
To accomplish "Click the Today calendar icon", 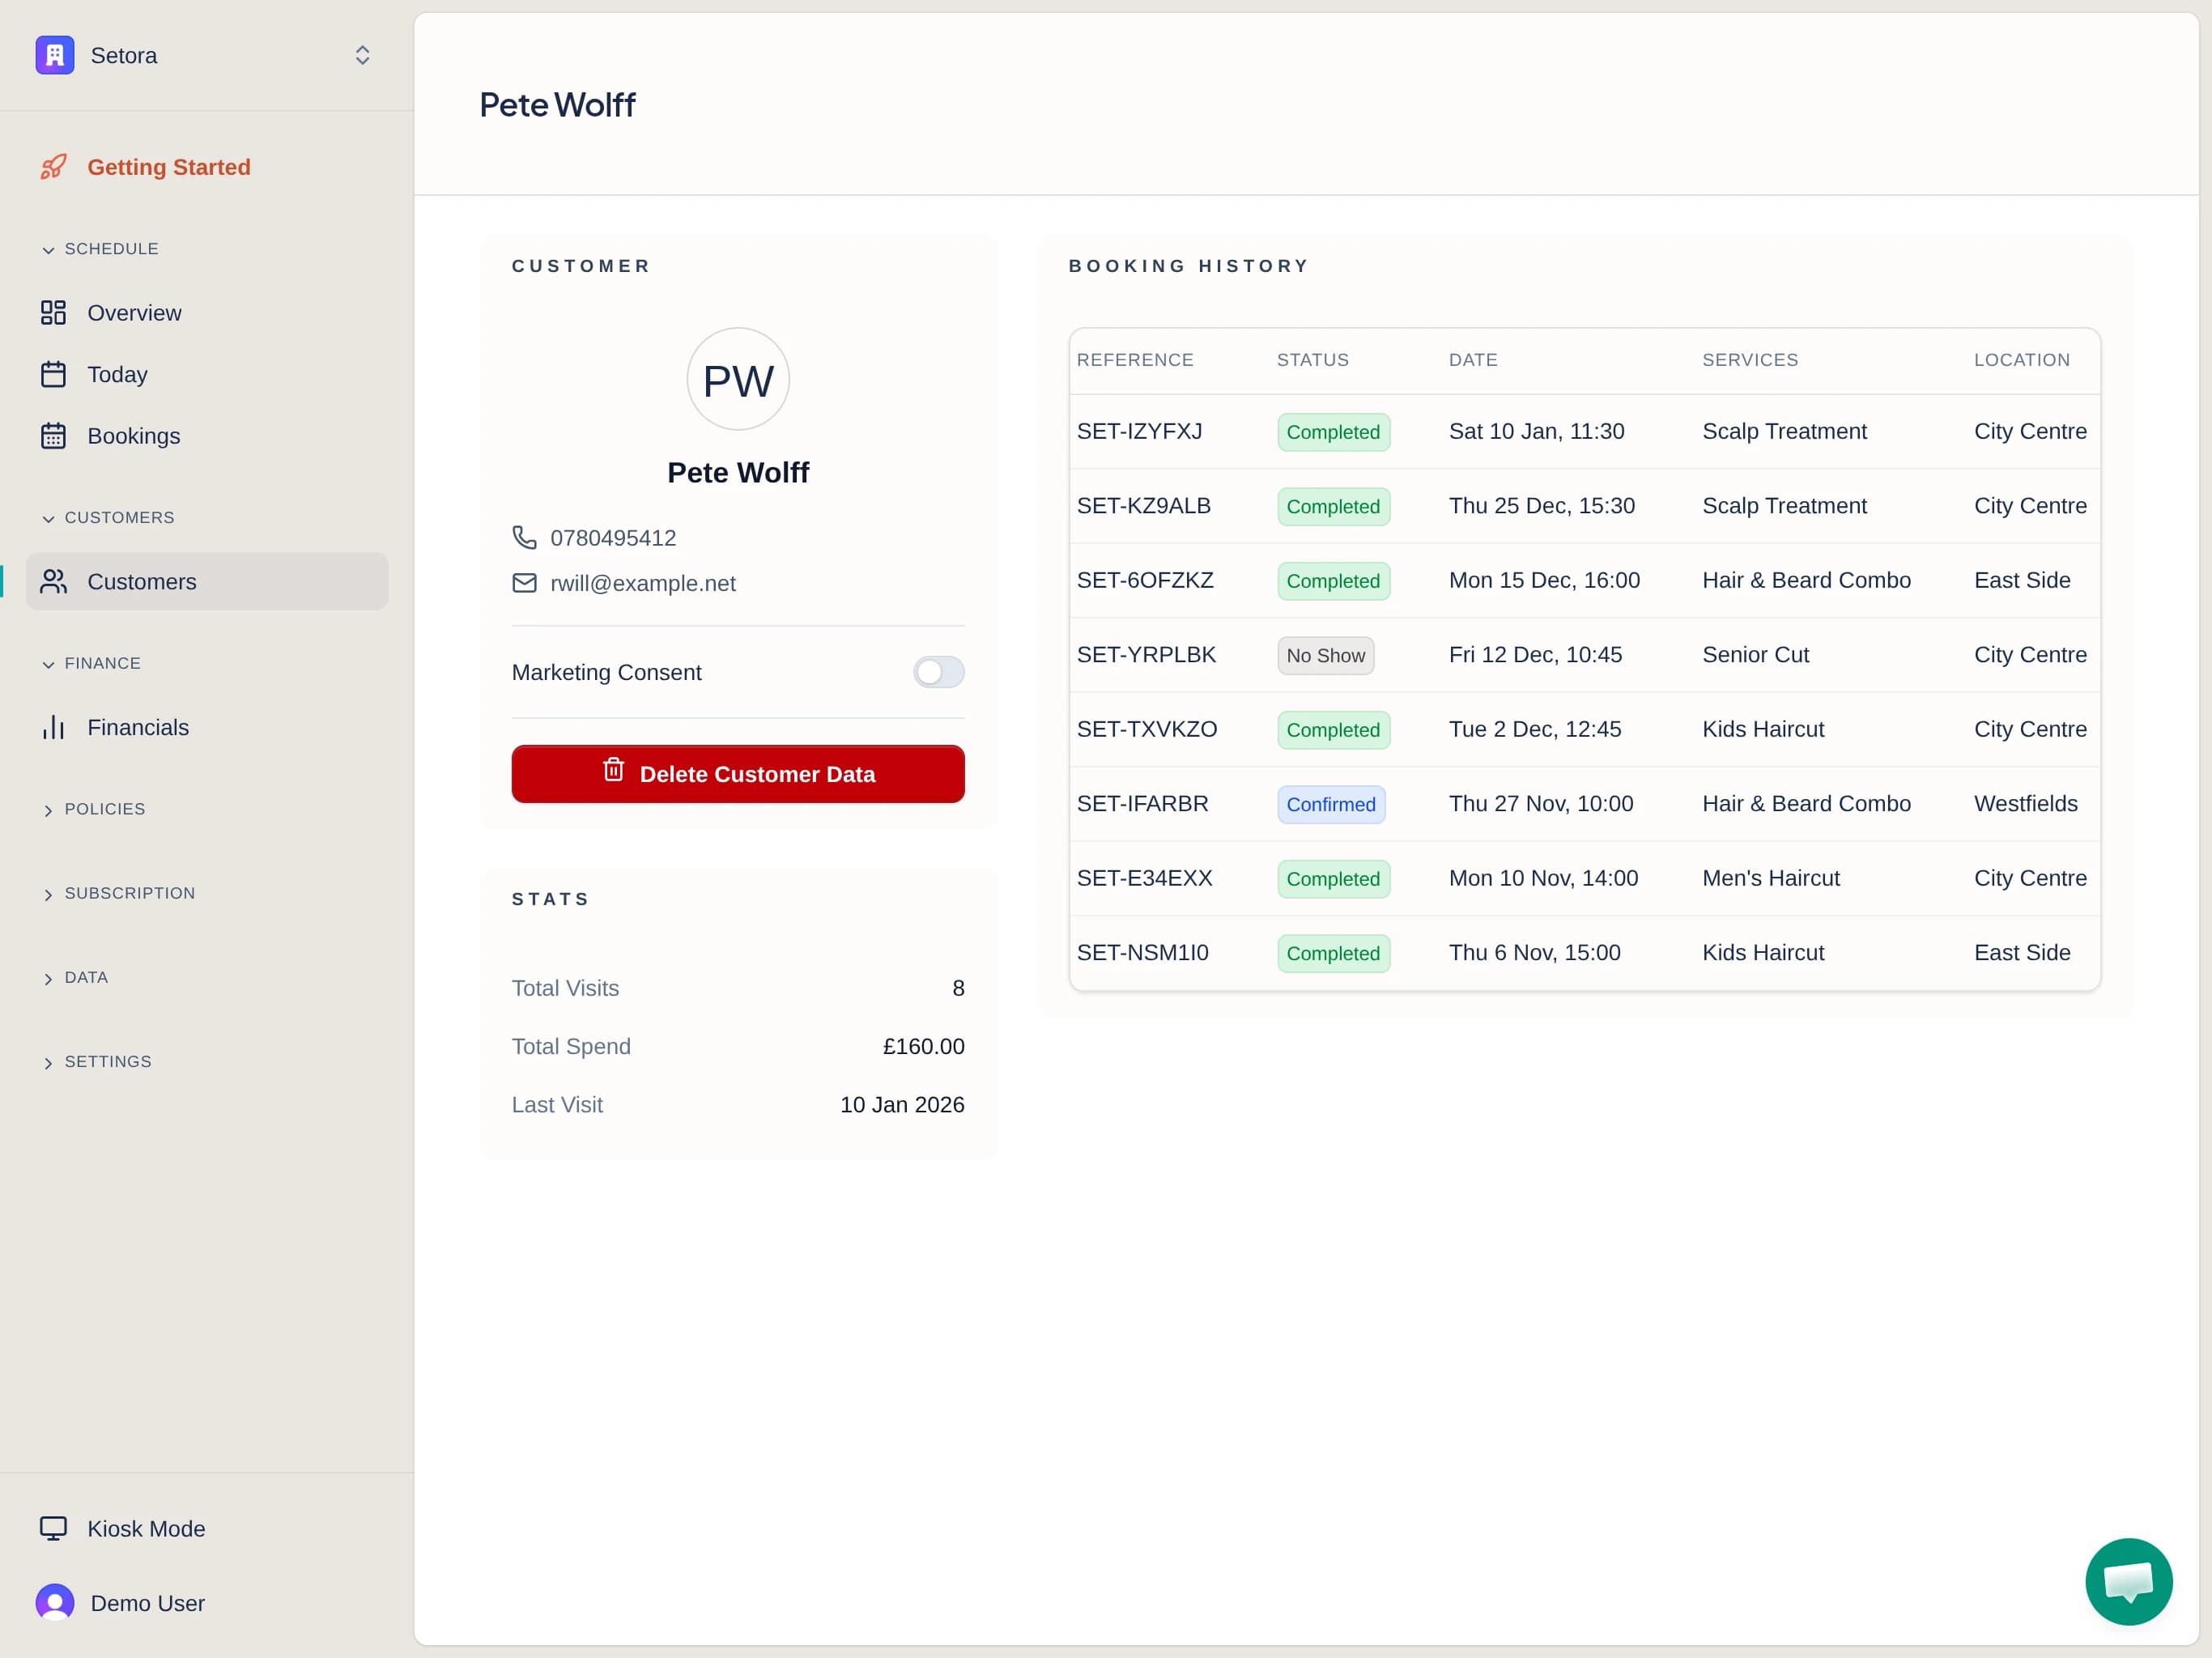I will (54, 374).
